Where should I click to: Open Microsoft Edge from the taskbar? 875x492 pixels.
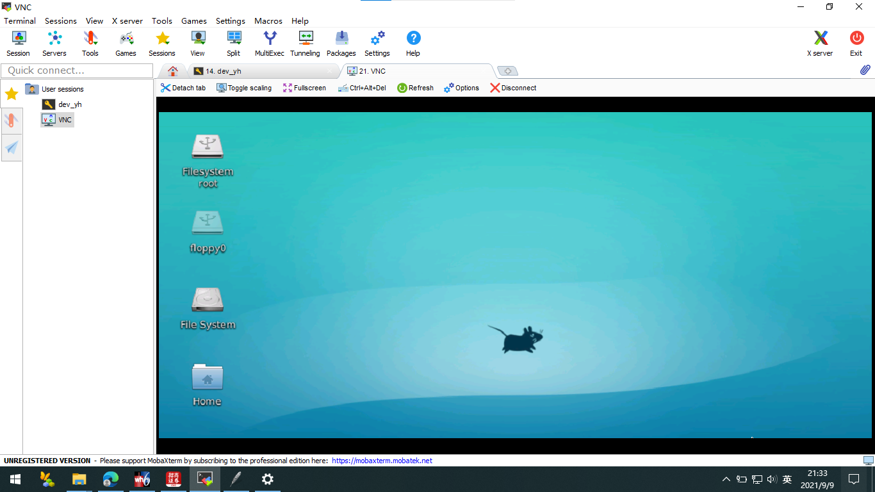click(x=111, y=479)
